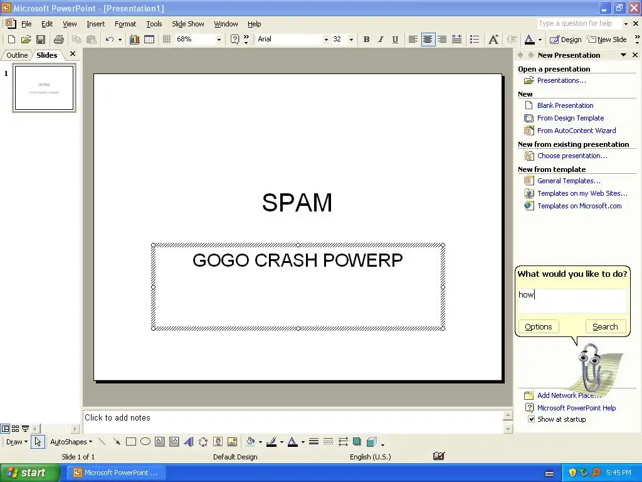Align text right

tap(442, 40)
